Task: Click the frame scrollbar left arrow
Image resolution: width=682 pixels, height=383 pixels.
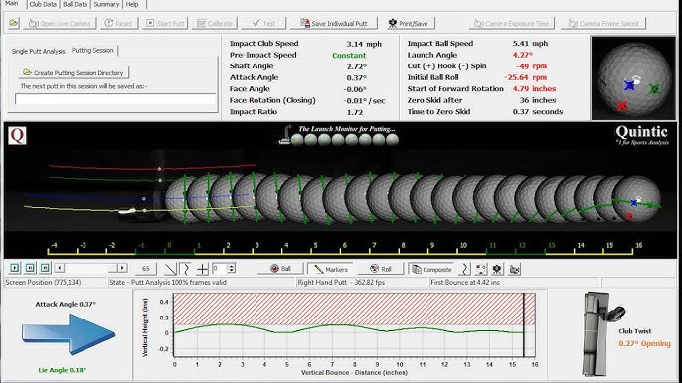Action: 61,268
